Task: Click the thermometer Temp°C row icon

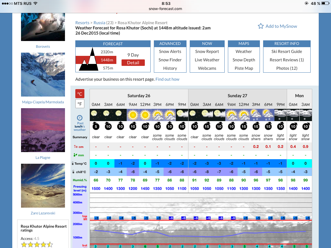Action: [73, 163]
